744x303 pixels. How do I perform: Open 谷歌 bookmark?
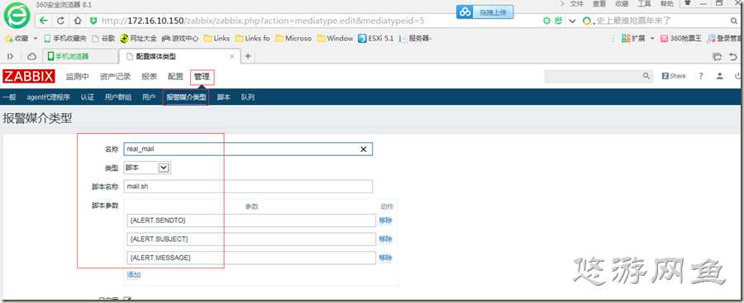click(103, 39)
